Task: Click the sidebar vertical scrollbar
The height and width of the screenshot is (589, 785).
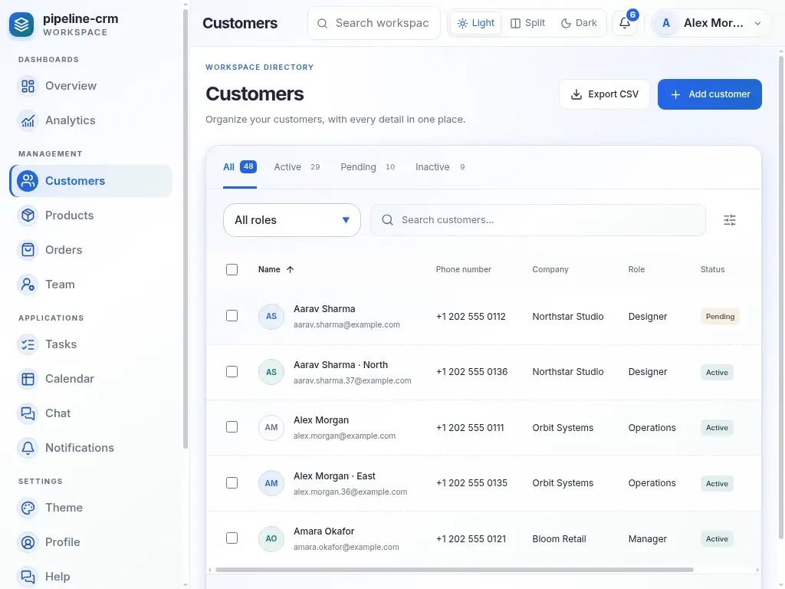Action: coord(186,229)
